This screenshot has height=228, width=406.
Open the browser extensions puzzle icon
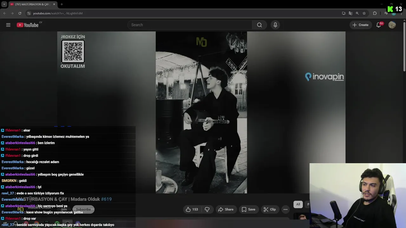pos(375,13)
